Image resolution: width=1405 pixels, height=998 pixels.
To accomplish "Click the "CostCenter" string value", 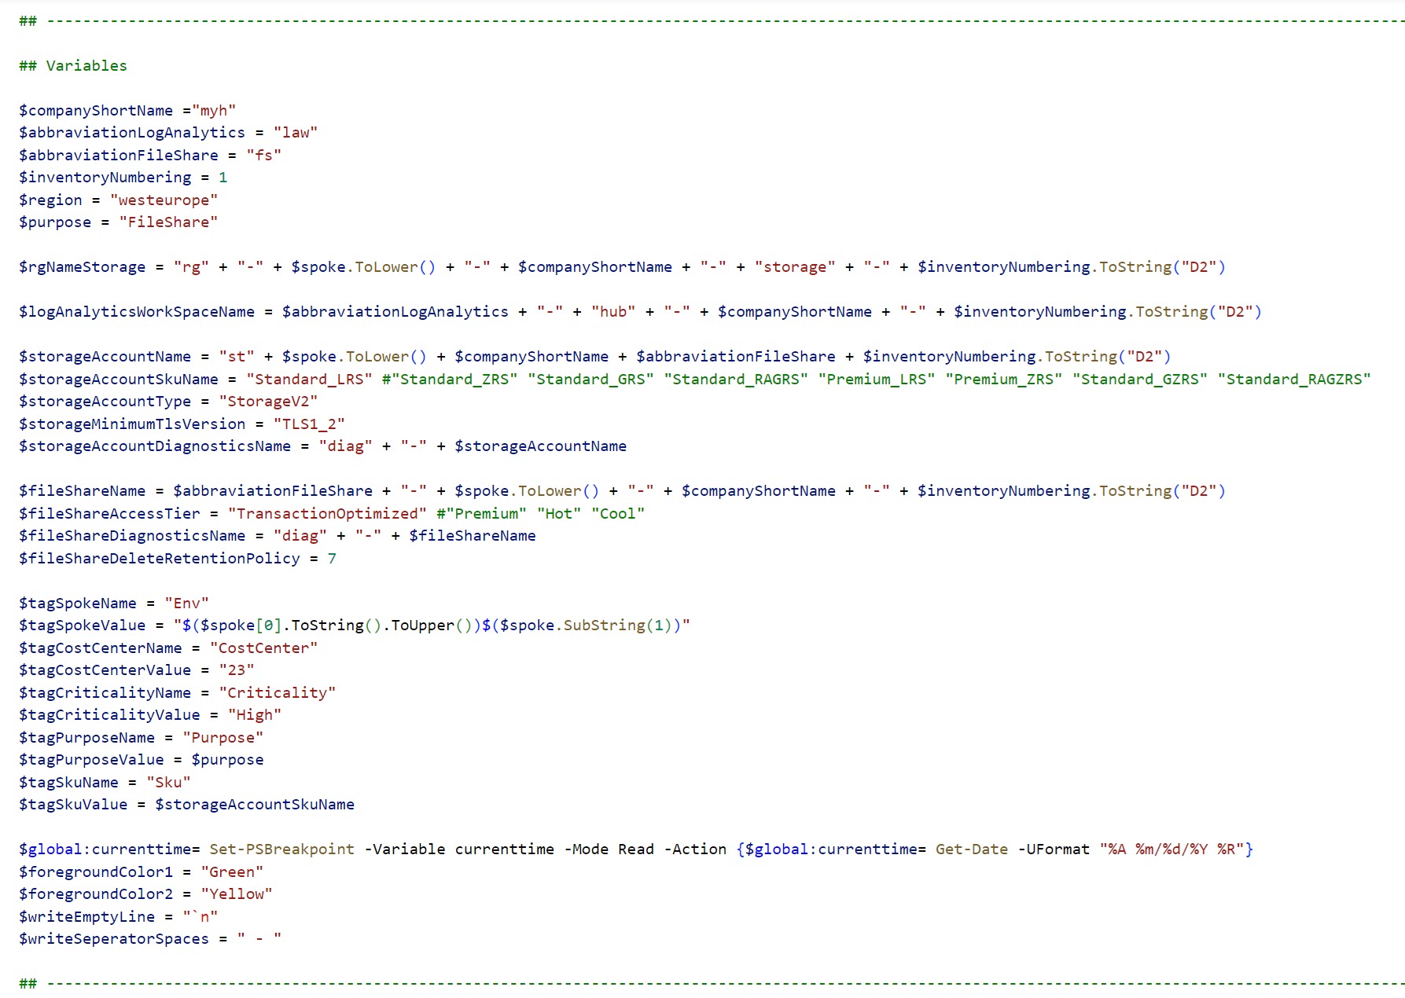I will tap(264, 648).
